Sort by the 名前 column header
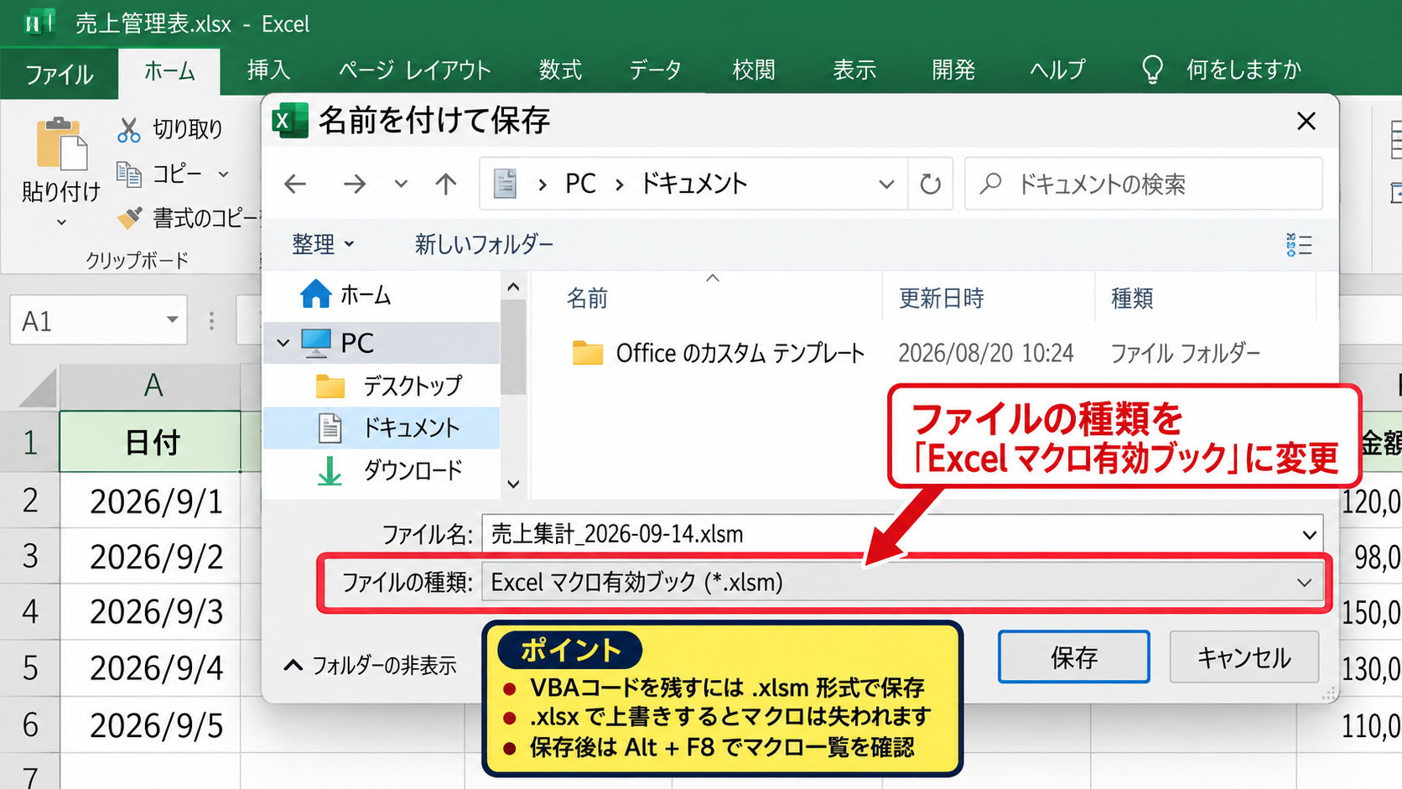1402x789 pixels. (x=587, y=298)
